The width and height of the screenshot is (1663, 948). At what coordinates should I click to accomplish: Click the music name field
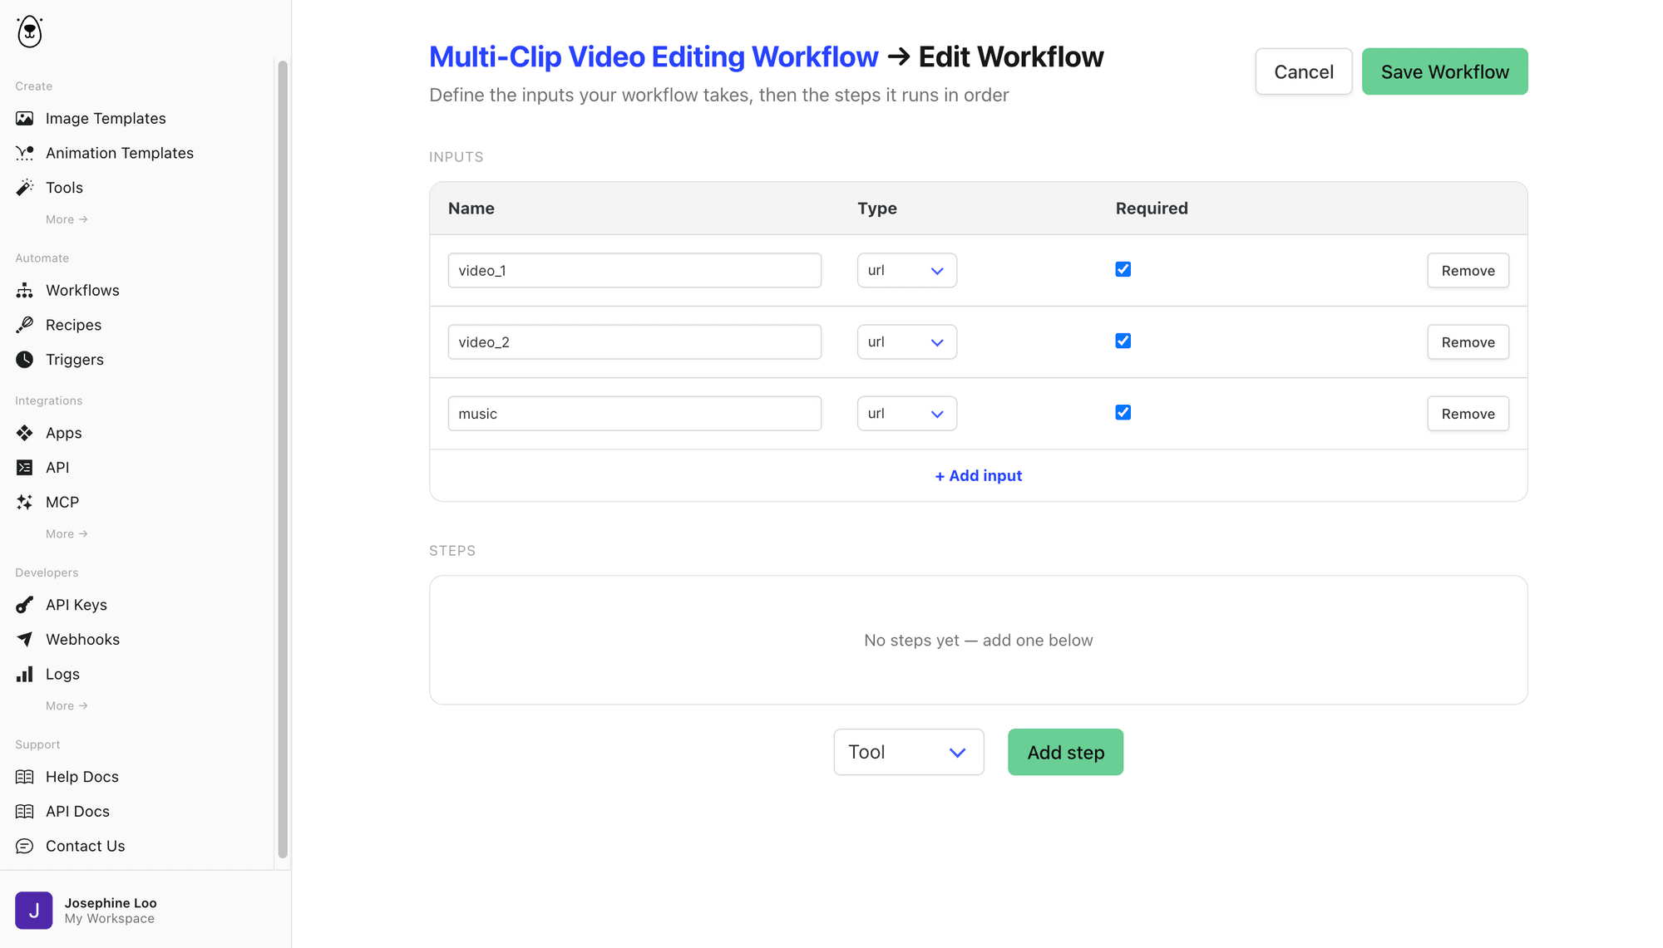tap(634, 414)
